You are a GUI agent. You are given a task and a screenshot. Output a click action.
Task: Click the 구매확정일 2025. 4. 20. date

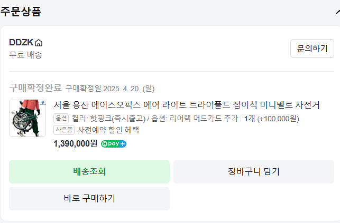tap(110, 88)
